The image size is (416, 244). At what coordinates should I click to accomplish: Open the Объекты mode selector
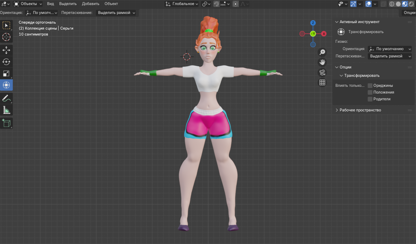28,4
